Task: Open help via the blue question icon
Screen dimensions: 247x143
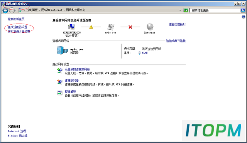Action: click(244, 17)
